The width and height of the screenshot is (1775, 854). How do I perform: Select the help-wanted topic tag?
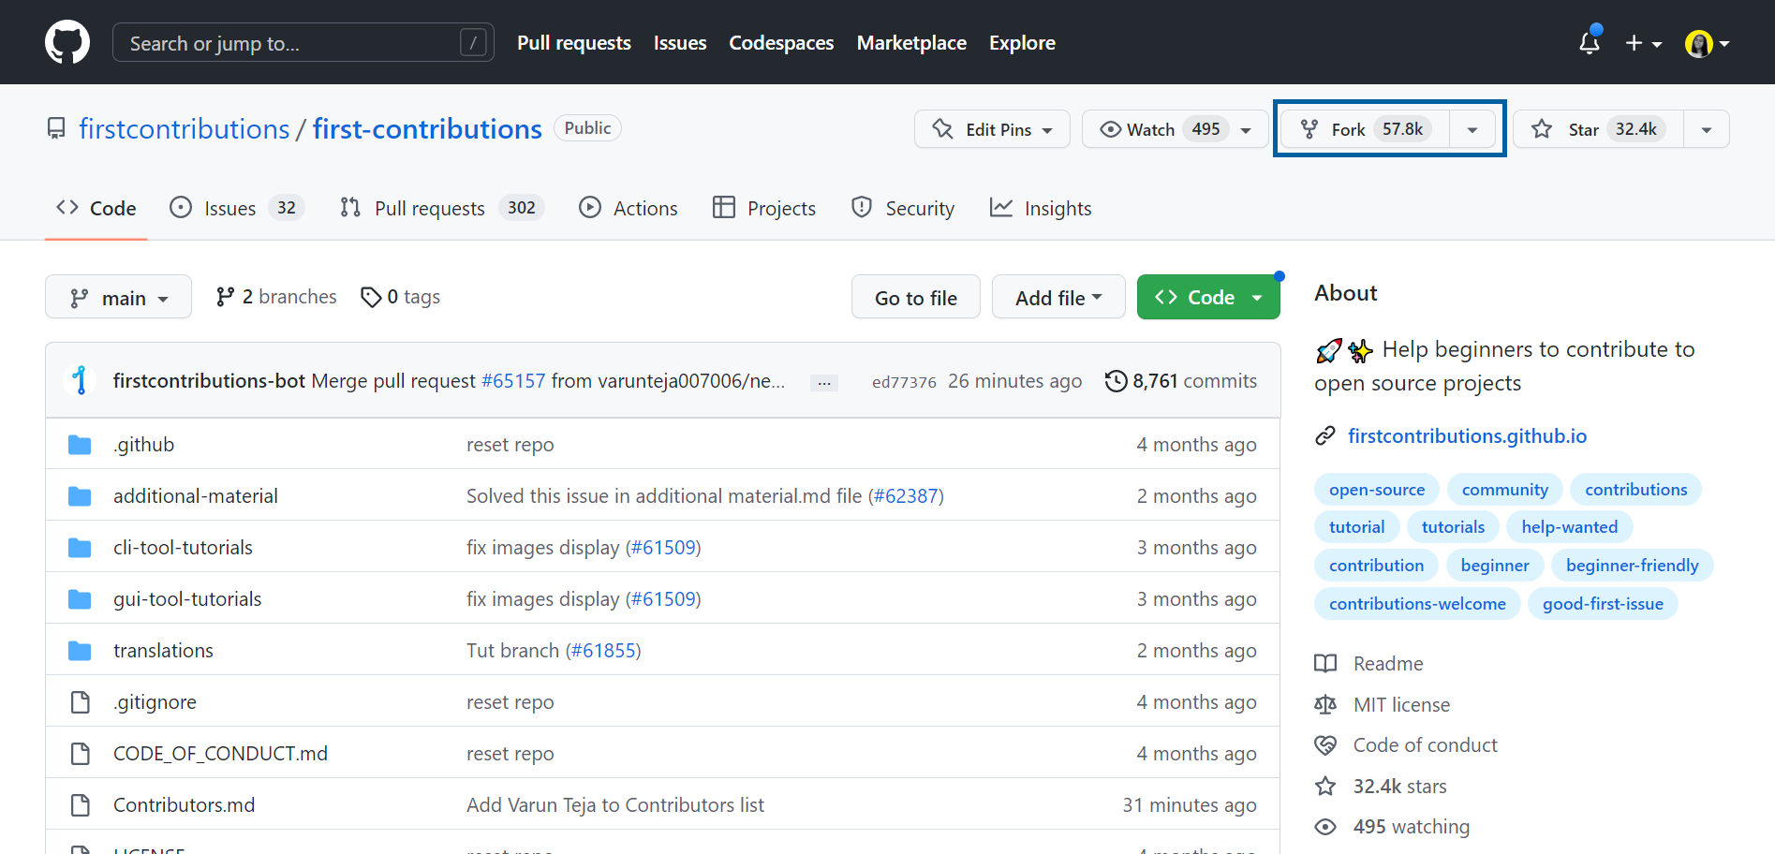tap(1570, 527)
